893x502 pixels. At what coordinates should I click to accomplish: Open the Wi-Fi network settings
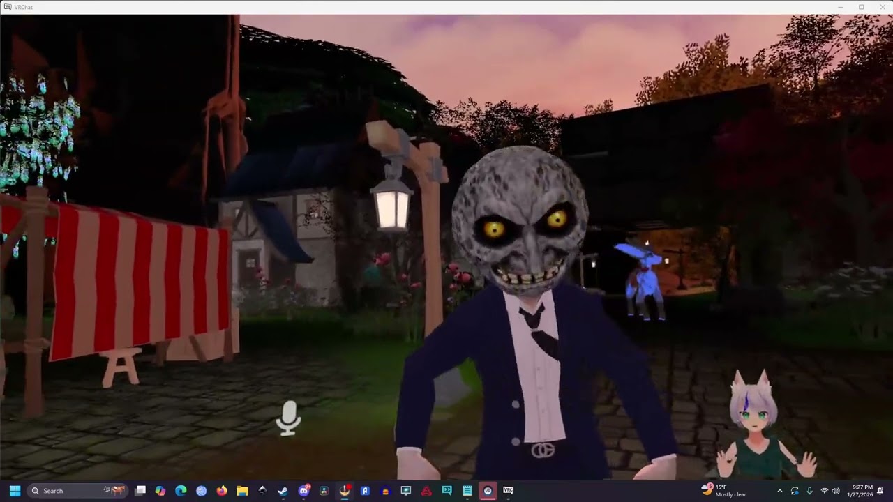[x=824, y=491]
